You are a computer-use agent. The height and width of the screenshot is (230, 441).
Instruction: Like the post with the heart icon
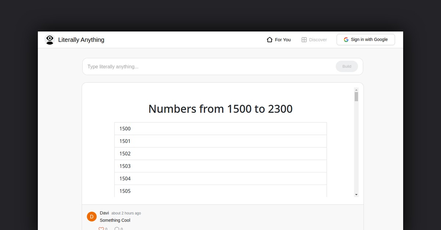coord(101,229)
